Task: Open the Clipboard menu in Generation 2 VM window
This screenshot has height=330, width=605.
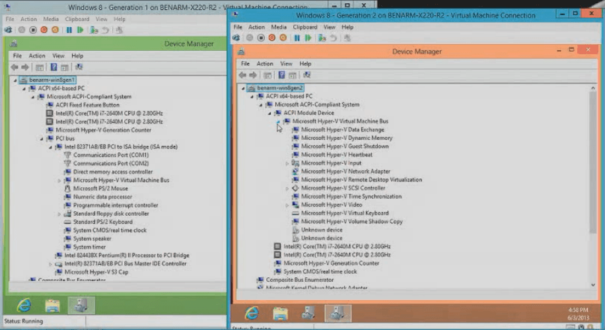Action: coord(305,27)
